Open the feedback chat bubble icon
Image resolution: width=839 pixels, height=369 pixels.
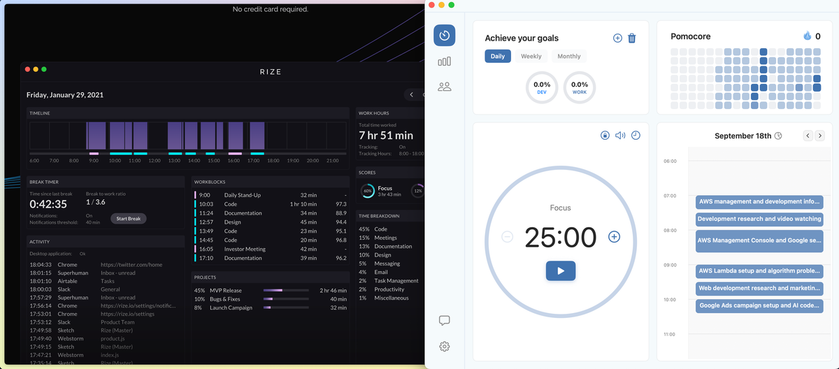(444, 321)
